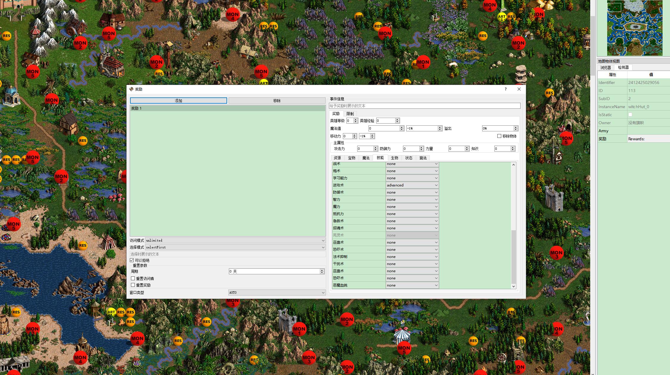Switch to the 浏览器 tab in the object view

[x=605, y=68]
